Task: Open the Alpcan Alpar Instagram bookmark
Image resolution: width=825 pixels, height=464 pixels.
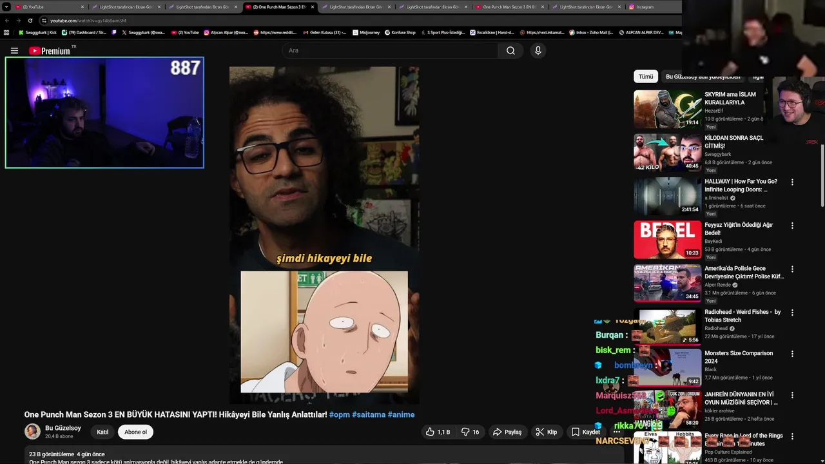Action: pyautogui.click(x=226, y=32)
